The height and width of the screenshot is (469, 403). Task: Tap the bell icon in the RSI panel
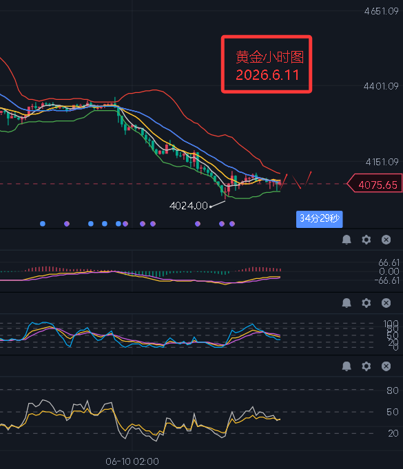pos(347,366)
